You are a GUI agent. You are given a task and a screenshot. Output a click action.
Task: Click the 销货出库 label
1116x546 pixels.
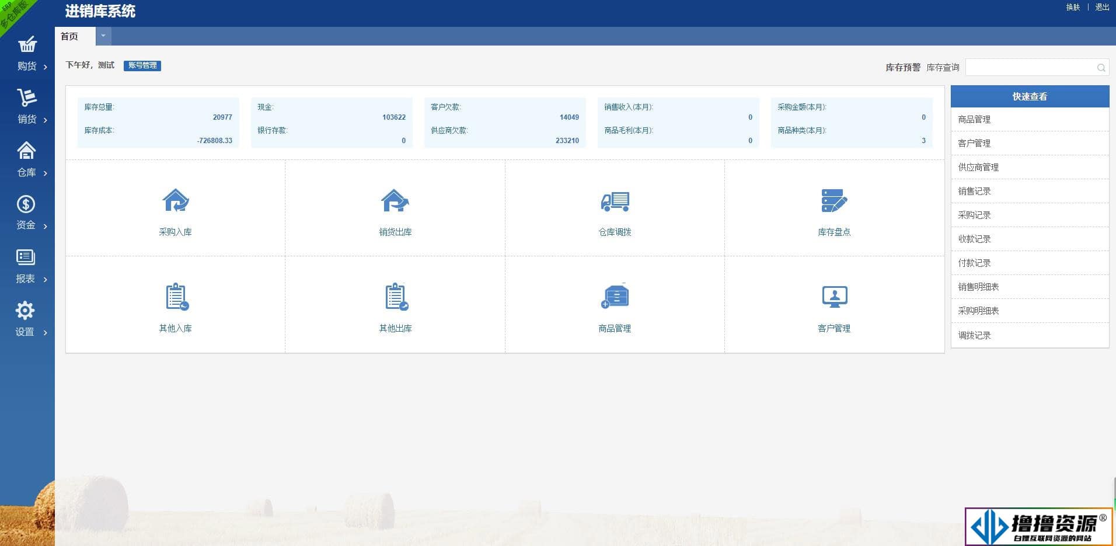(x=395, y=232)
